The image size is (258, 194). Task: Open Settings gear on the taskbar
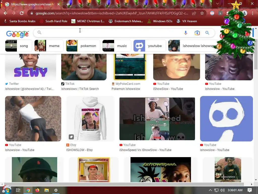(56, 190)
